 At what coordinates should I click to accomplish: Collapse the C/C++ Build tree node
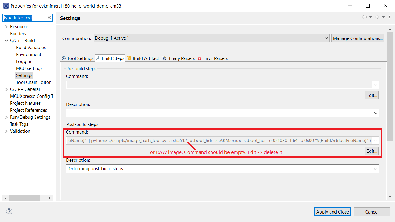tap(6, 41)
